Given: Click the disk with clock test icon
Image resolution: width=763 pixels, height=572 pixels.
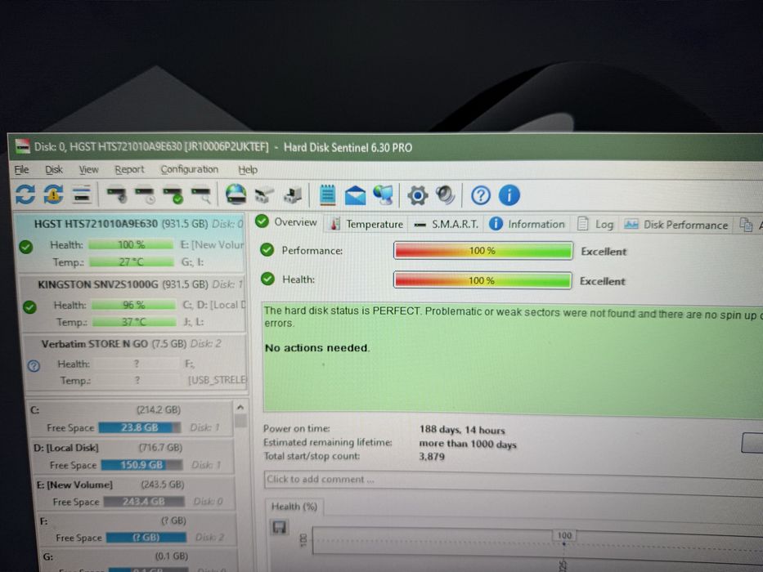Looking at the screenshot, I should pos(145,195).
